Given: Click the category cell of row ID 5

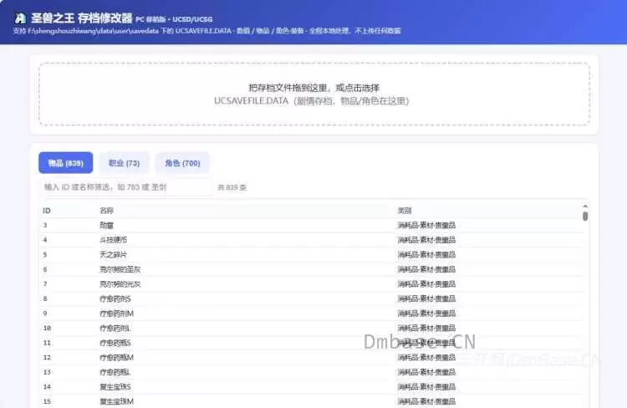Looking at the screenshot, I should pyautogui.click(x=426, y=255).
